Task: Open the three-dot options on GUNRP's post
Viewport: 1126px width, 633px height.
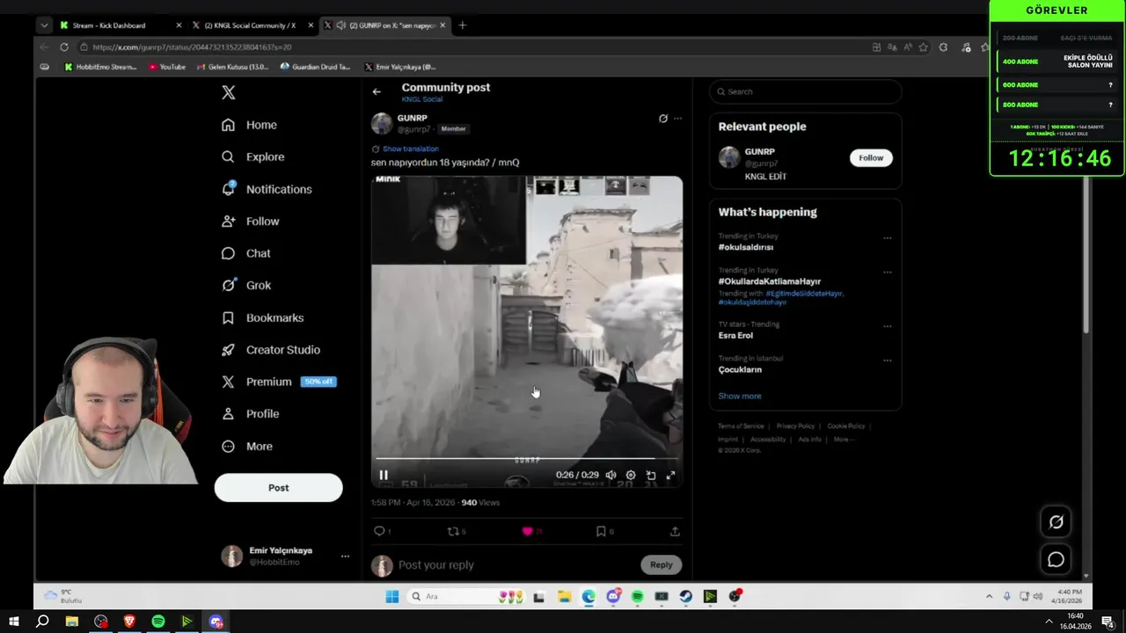Action: (x=677, y=118)
